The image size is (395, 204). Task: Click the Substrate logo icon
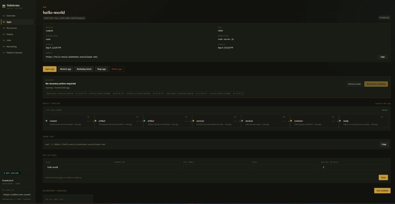[4, 6]
